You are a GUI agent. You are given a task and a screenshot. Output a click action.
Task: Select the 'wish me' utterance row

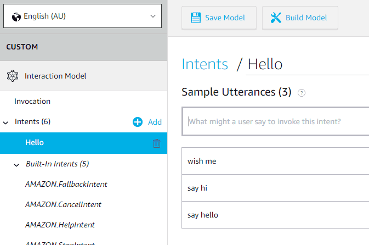point(275,161)
